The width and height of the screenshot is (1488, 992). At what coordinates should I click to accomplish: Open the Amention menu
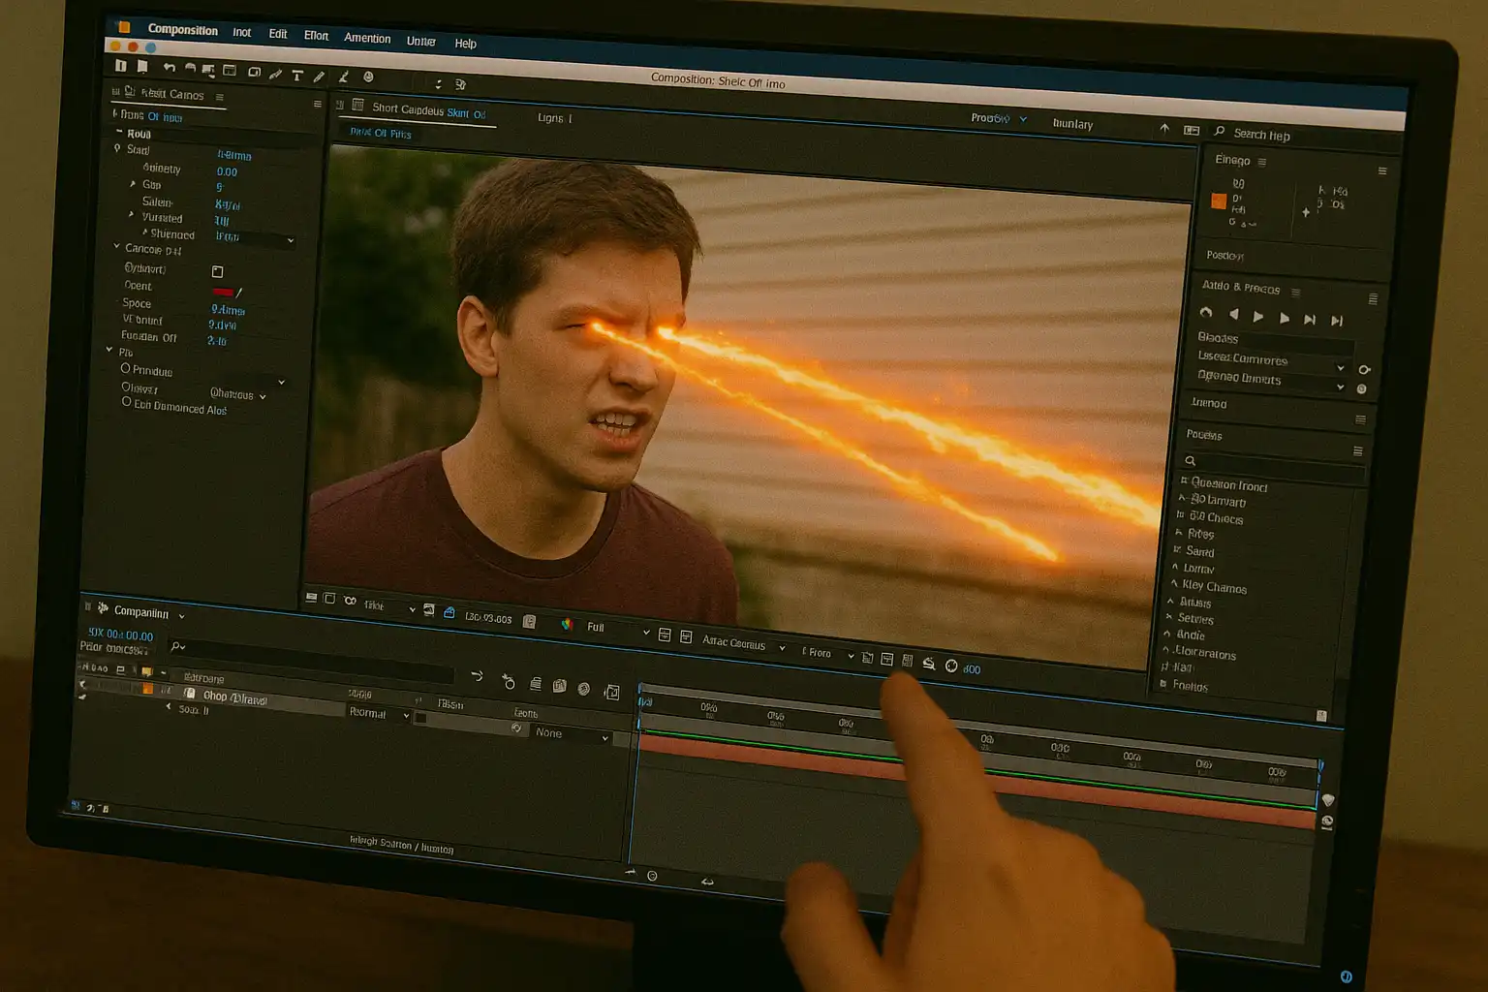coord(367,39)
